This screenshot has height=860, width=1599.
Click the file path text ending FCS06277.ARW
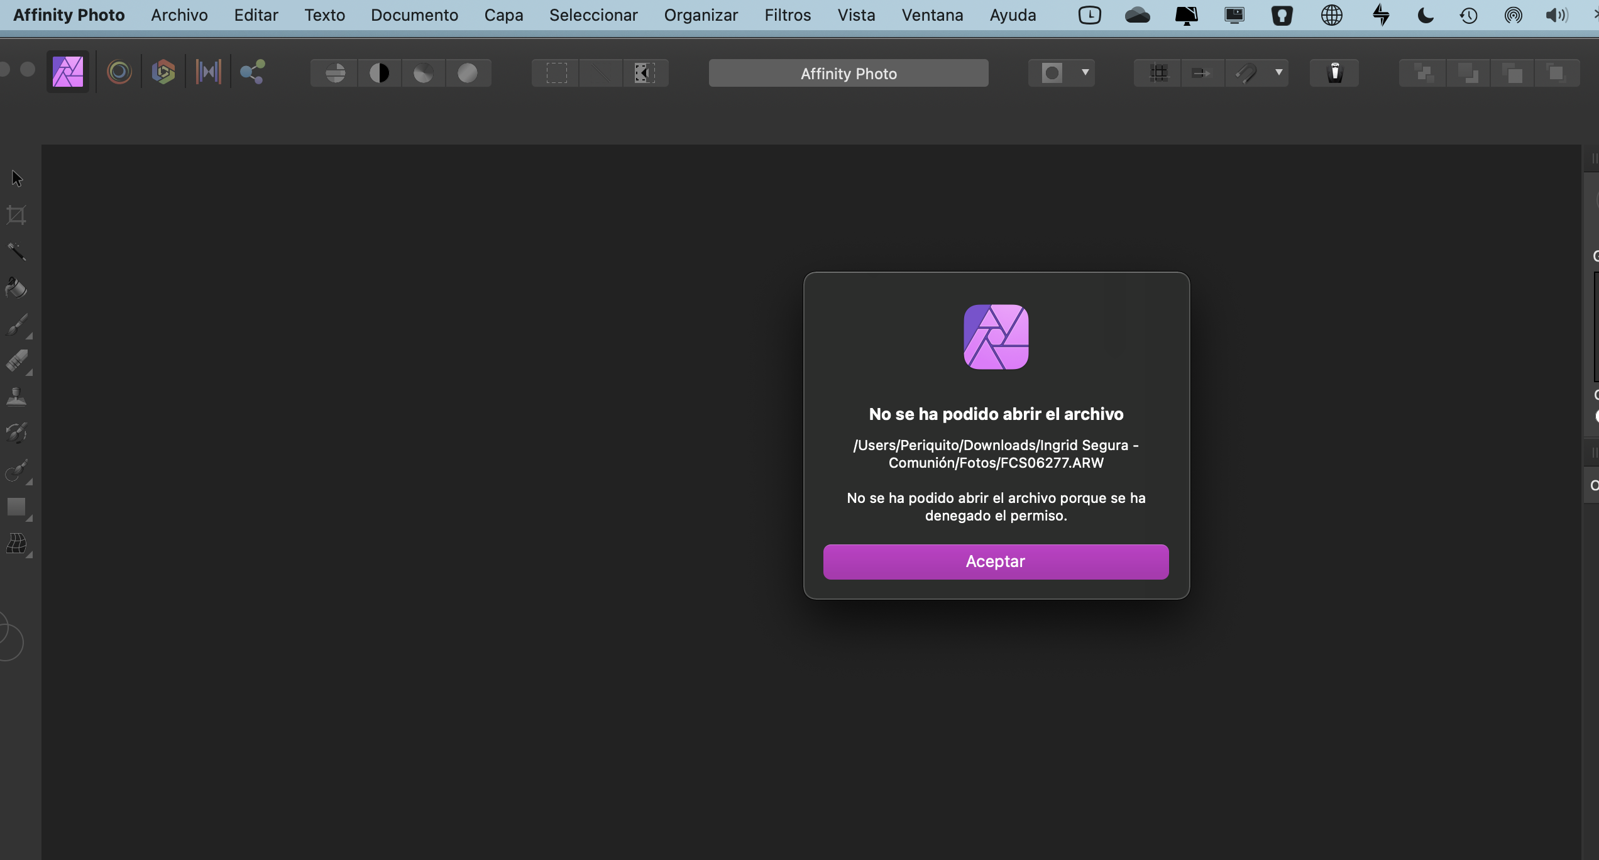[996, 454]
